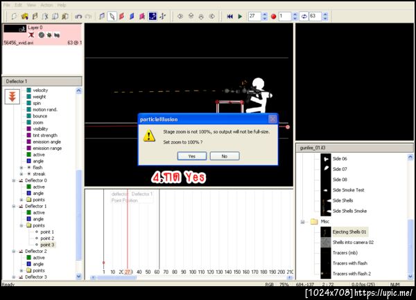416x300 pixels.
Task: Open the Action menu
Action: coord(46,5)
